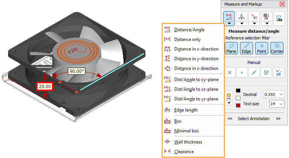
Task: Click the 25.00 dimension label
Action: coord(45,87)
